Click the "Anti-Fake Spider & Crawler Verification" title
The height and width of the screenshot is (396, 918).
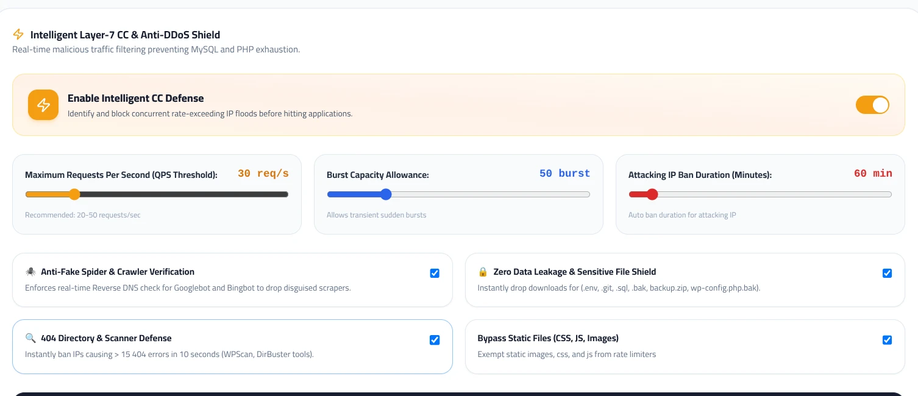[118, 272]
